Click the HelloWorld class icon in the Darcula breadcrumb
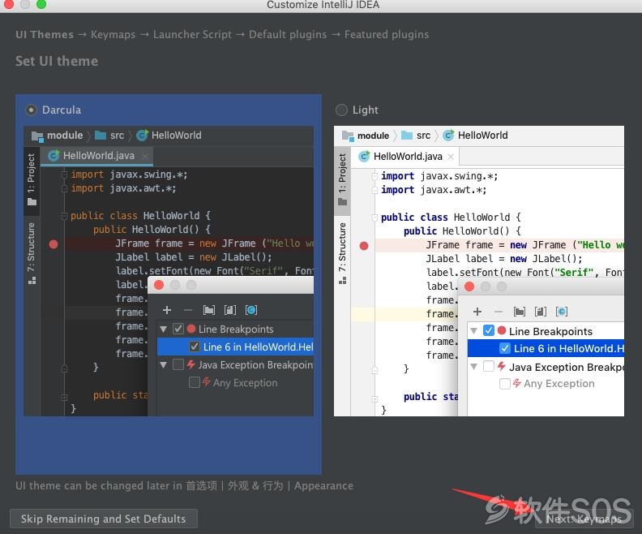Image resolution: width=642 pixels, height=534 pixels. coord(142,136)
